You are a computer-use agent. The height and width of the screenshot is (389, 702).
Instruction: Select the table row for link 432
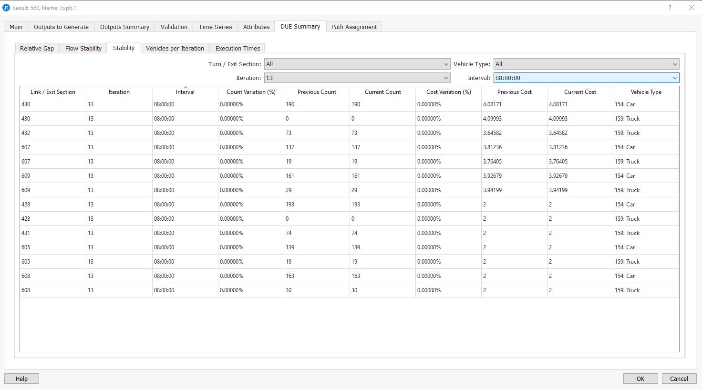[x=191, y=133]
